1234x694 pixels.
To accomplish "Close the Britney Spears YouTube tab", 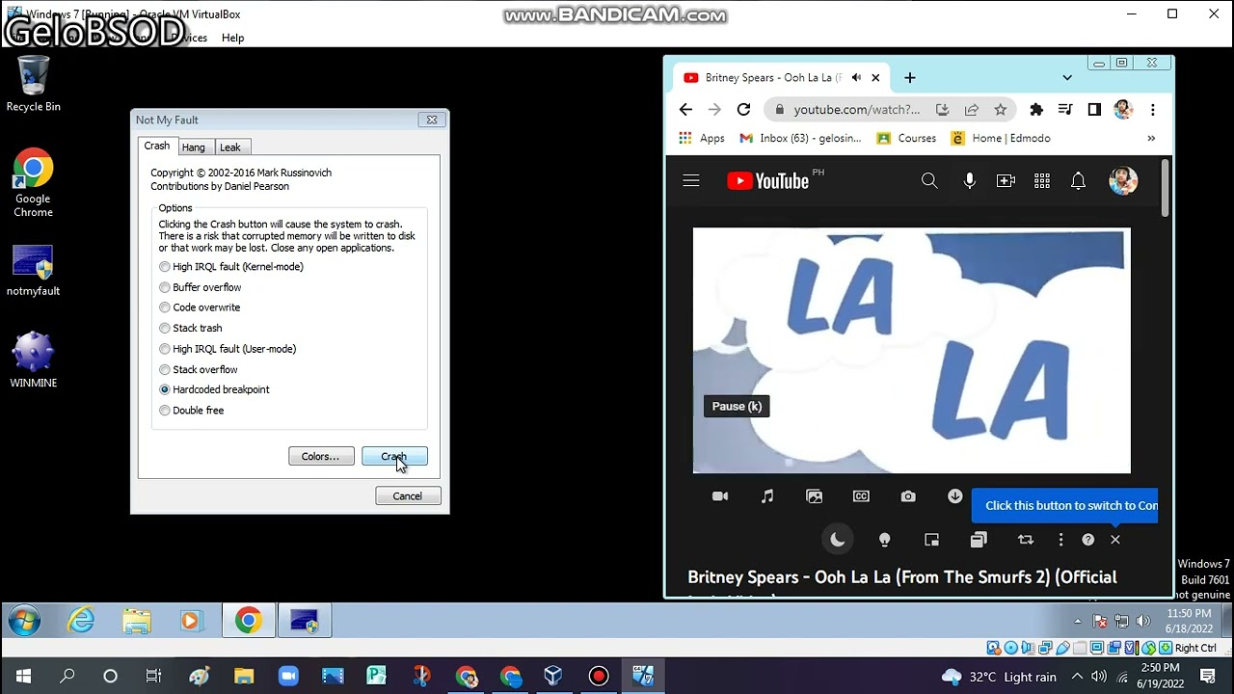I will [x=875, y=77].
